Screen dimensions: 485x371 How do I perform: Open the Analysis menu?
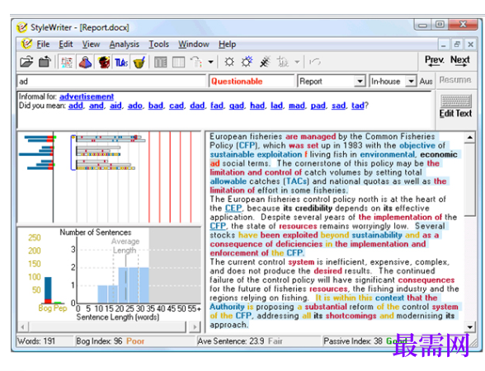124,45
